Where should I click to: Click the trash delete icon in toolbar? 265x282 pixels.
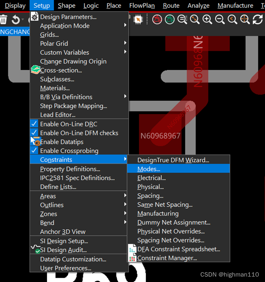(4, 19)
